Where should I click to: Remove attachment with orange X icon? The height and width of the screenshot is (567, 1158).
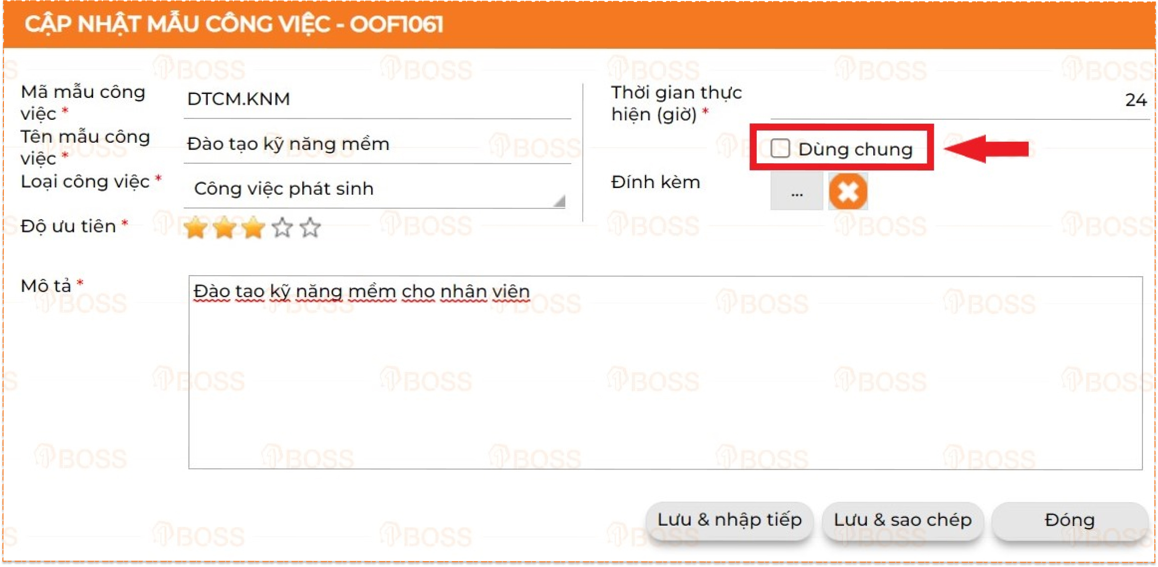(x=848, y=192)
